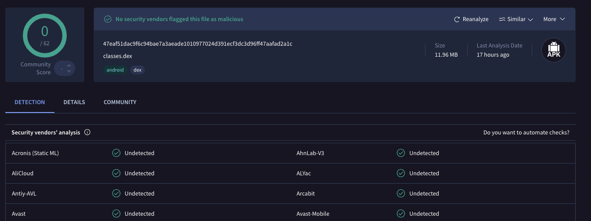Image resolution: width=591 pixels, height=221 pixels.
Task: Click the Undetected result for Acronis (Static ML)
Action: [140, 153]
